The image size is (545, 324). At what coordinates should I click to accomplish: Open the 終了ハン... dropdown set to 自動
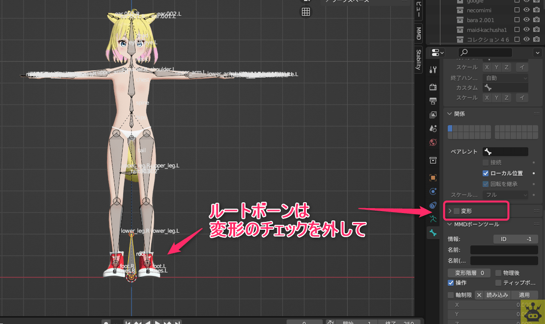point(505,78)
